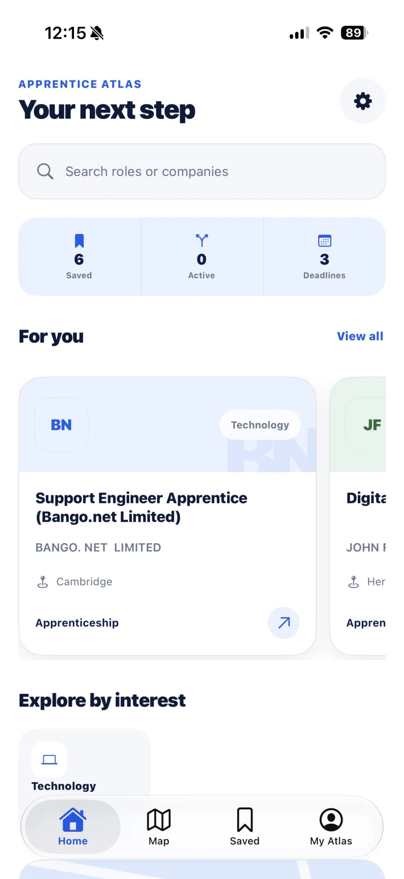The width and height of the screenshot is (404, 879).
Task: Tap the Wi-Fi status bar icon
Action: tap(325, 33)
